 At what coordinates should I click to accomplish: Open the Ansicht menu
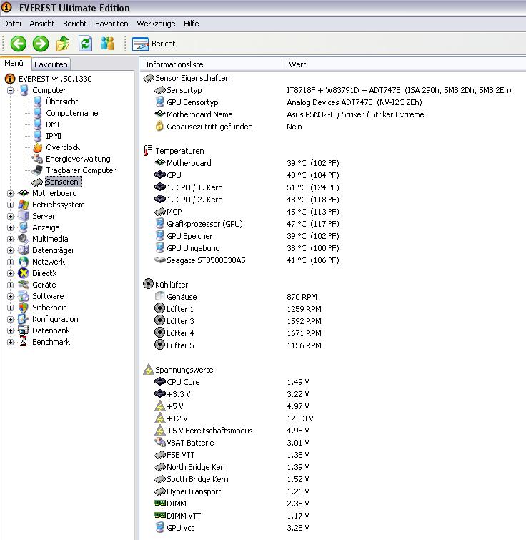point(42,24)
